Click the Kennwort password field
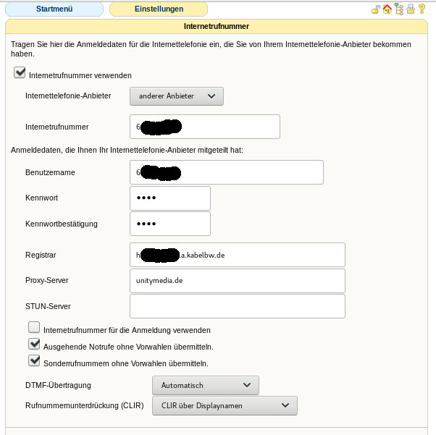This screenshot has height=435, width=436. pos(169,198)
